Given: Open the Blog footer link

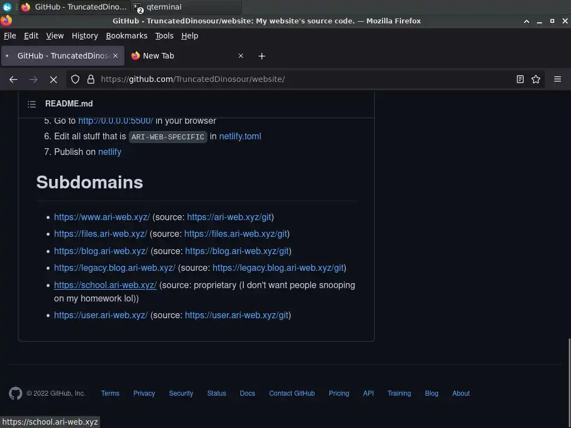Looking at the screenshot, I should [x=432, y=393].
